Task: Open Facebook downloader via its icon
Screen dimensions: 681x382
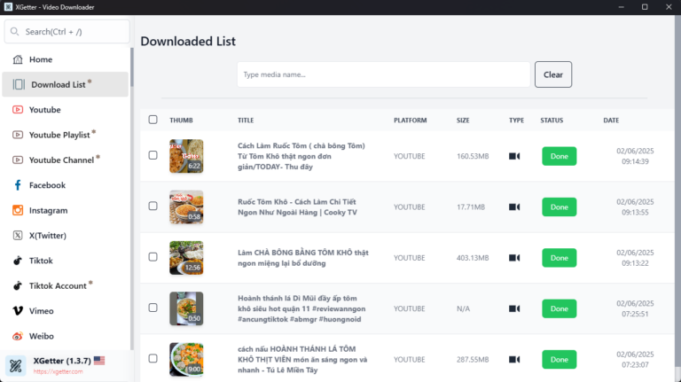Action: (x=18, y=185)
